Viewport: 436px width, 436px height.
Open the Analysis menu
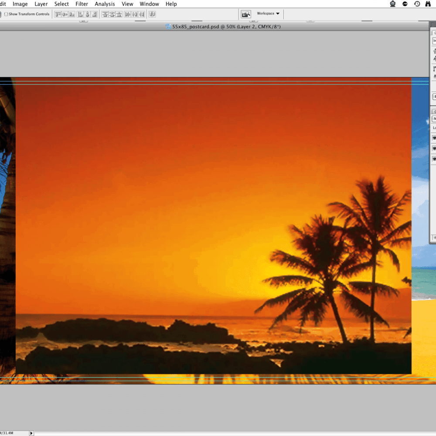pyautogui.click(x=105, y=4)
